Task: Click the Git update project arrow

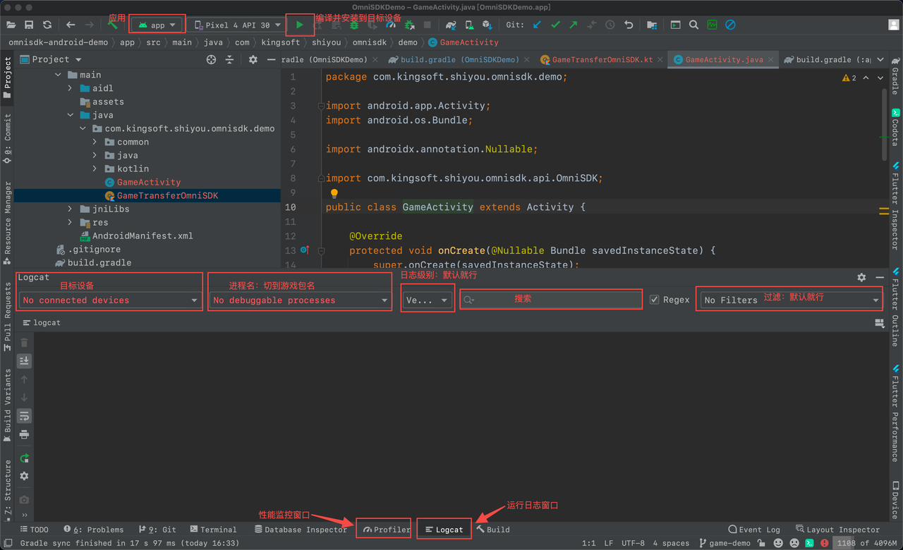Action: point(537,25)
